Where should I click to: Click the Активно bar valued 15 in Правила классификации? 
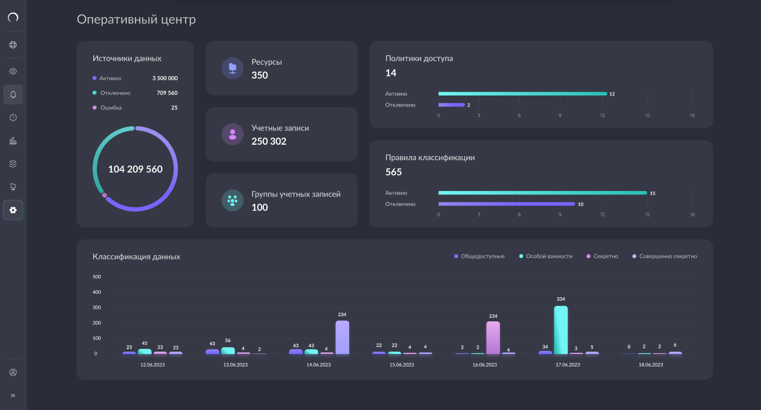(543, 193)
